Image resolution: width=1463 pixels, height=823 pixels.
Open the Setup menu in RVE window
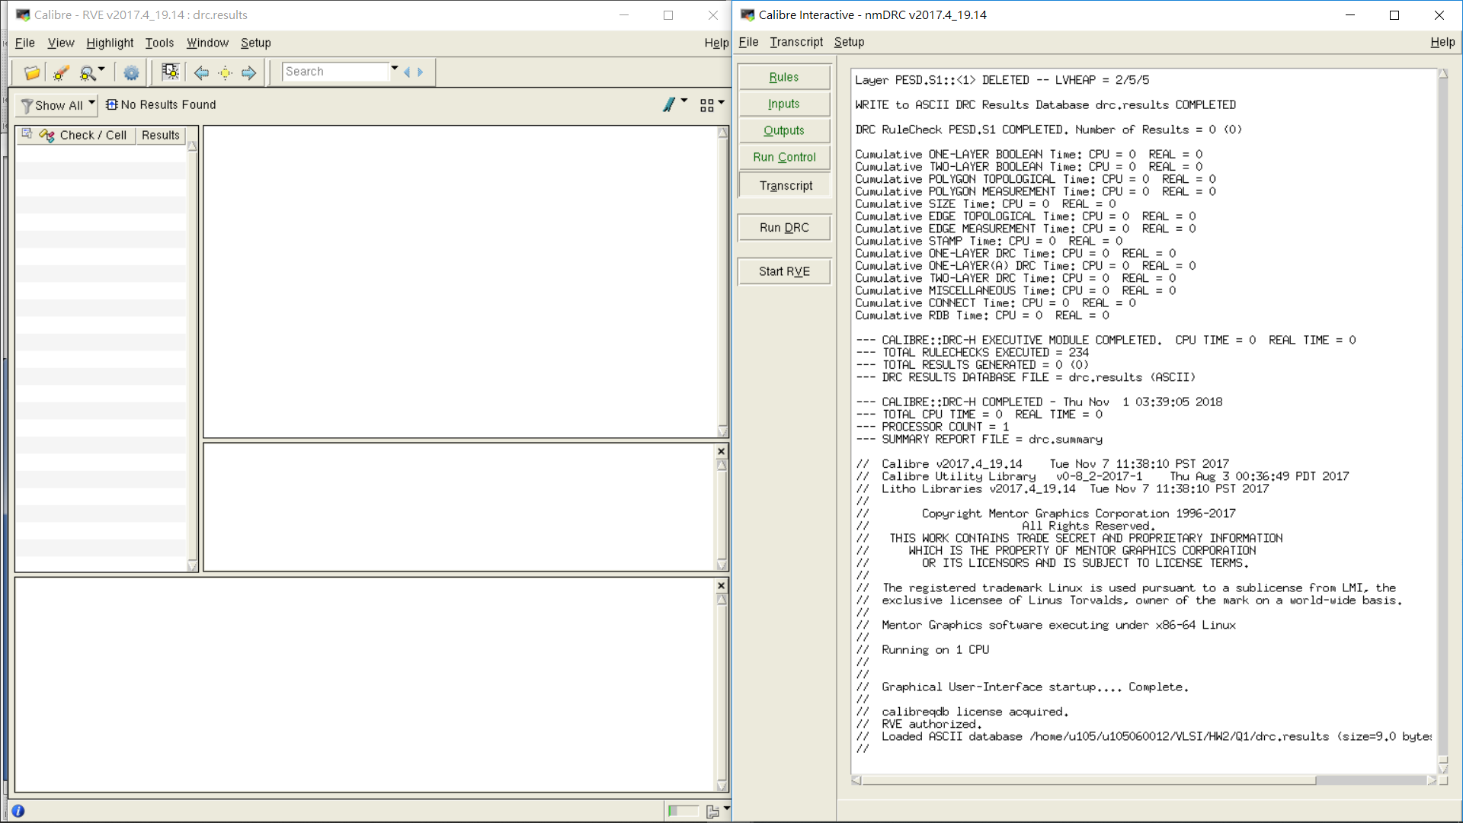pyautogui.click(x=256, y=43)
